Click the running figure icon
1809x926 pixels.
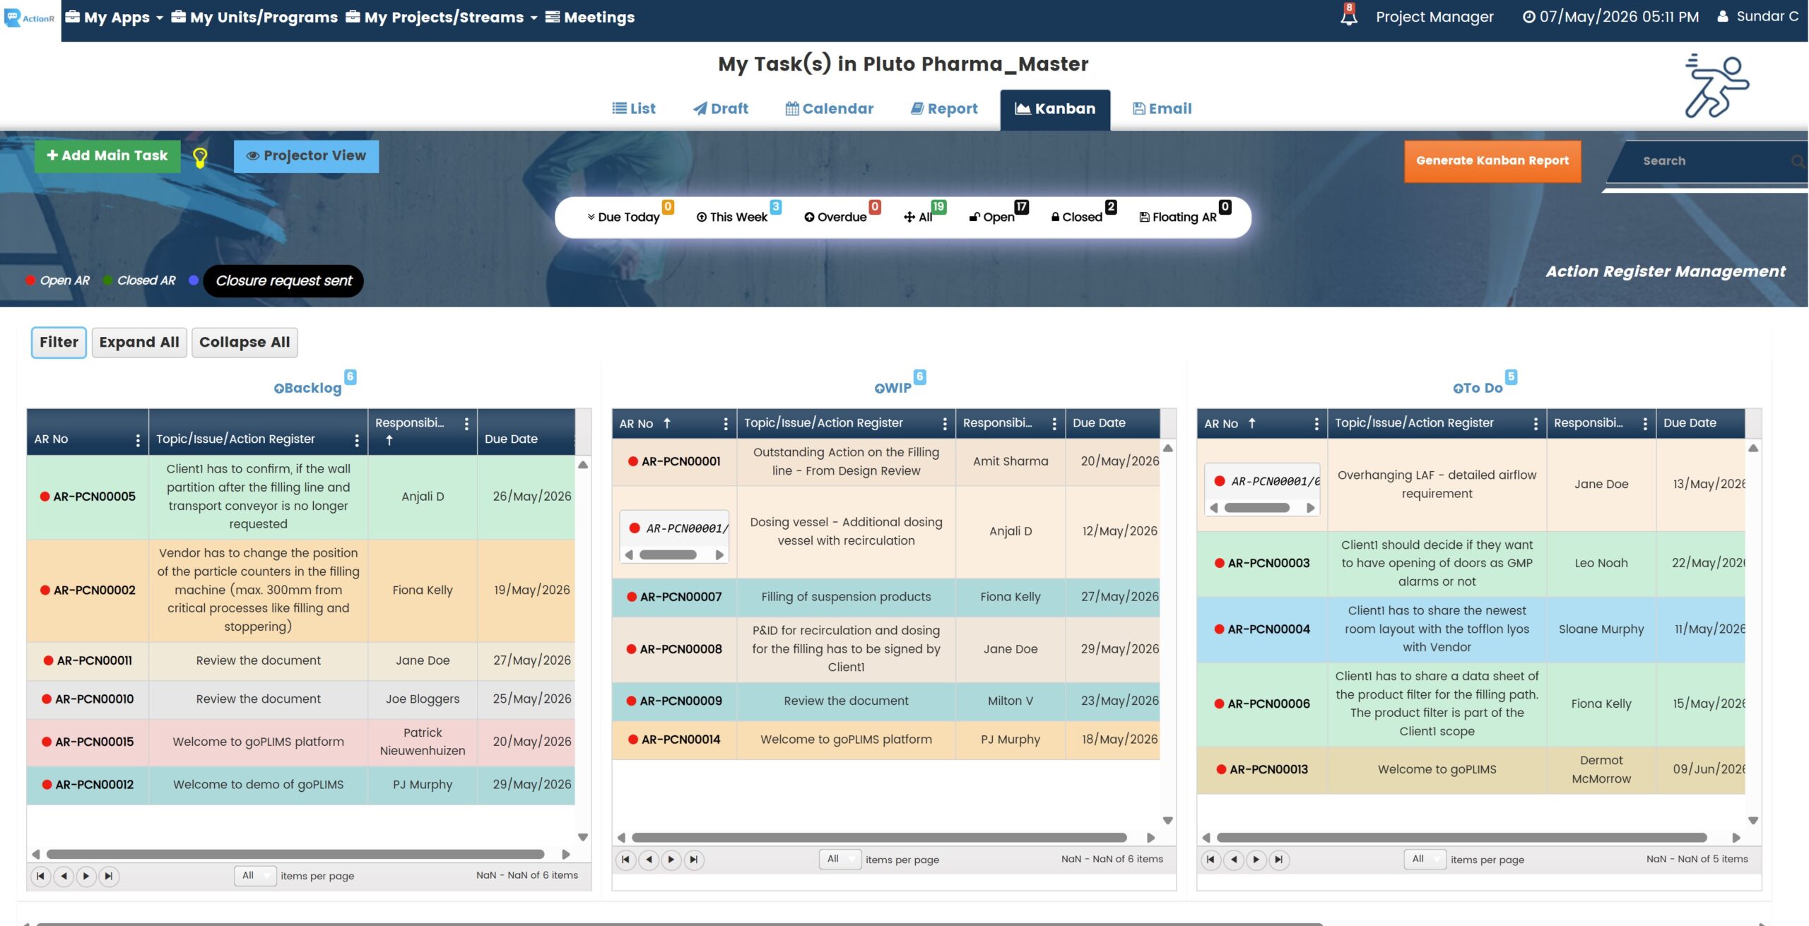(1717, 85)
